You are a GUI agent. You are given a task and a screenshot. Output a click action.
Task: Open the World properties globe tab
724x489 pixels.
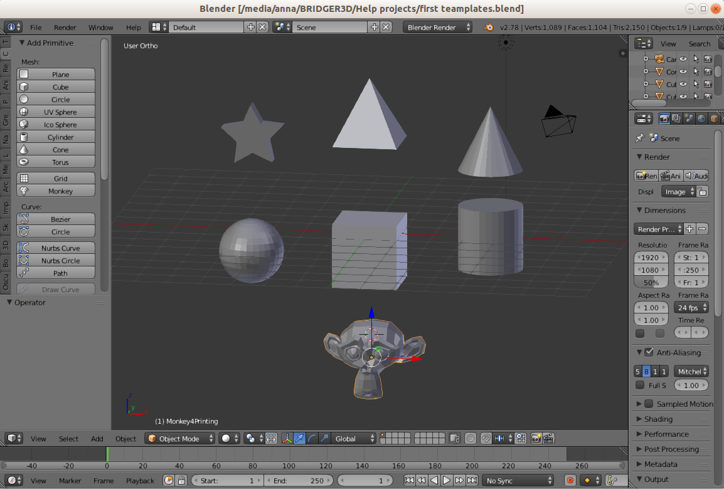coord(701,118)
